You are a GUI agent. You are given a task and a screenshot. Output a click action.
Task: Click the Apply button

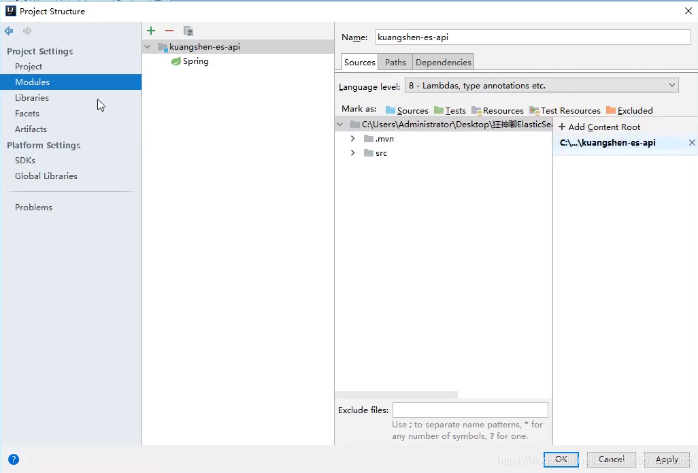coord(667,459)
